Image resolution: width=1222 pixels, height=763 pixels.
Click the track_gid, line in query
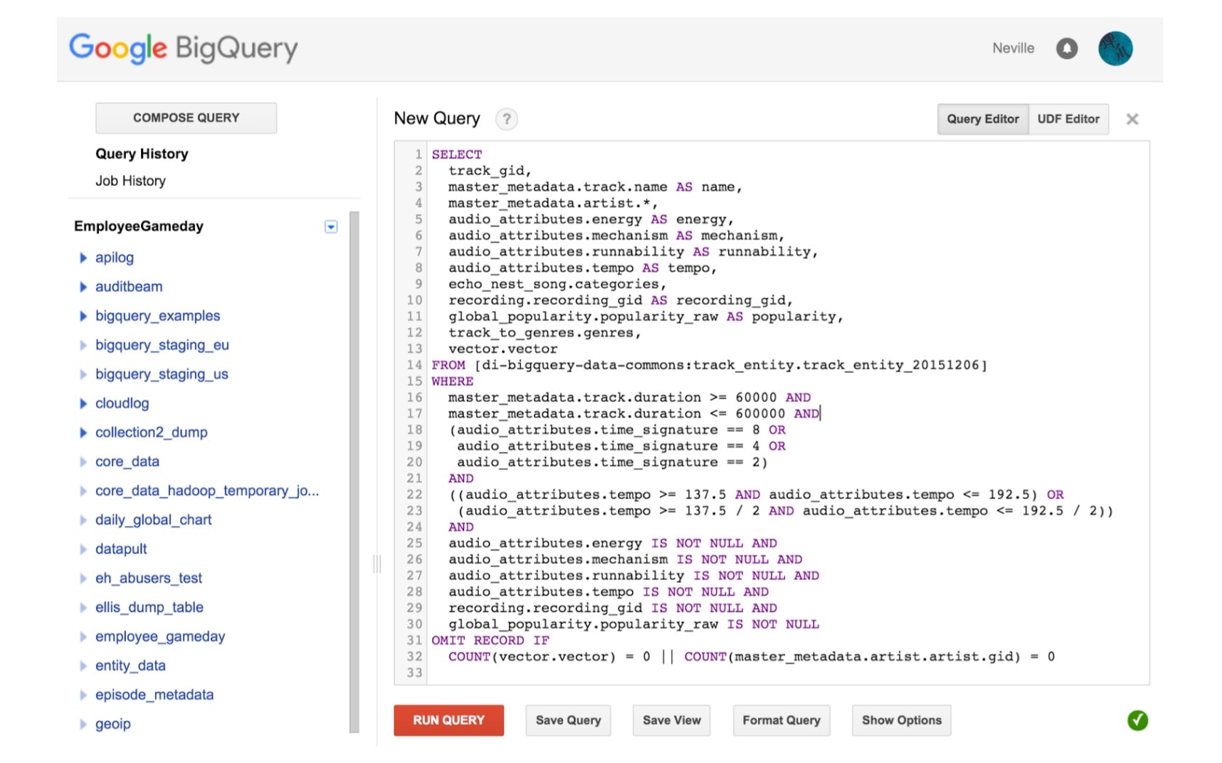click(490, 171)
